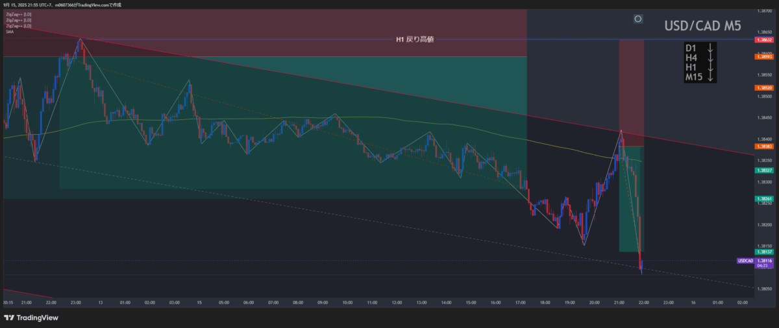Click the orange 1.38383 price label
The width and height of the screenshot is (779, 328).
coord(764,146)
